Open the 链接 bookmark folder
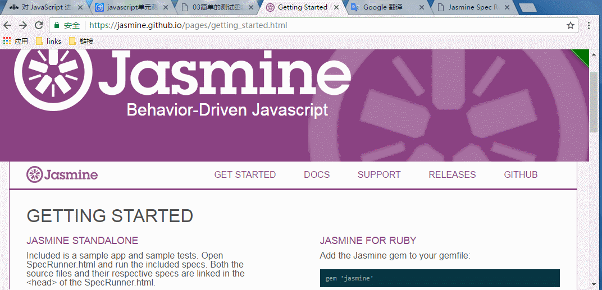 (81, 41)
